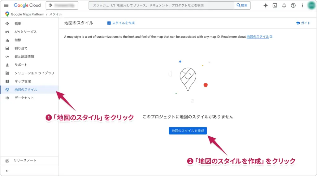Click the plus icon beside スタイルを作成

[109, 23]
